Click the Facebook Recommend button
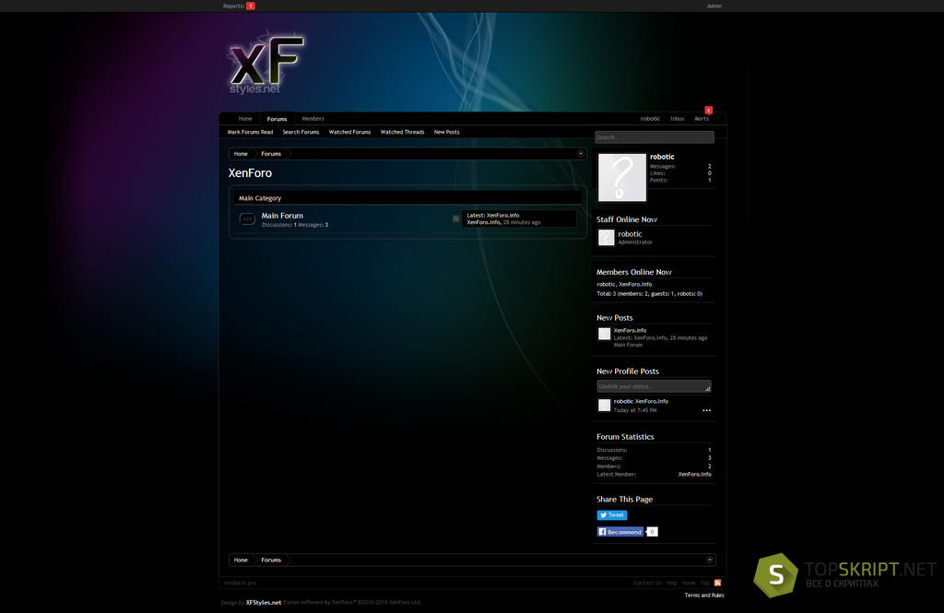This screenshot has height=613, width=944. point(620,532)
